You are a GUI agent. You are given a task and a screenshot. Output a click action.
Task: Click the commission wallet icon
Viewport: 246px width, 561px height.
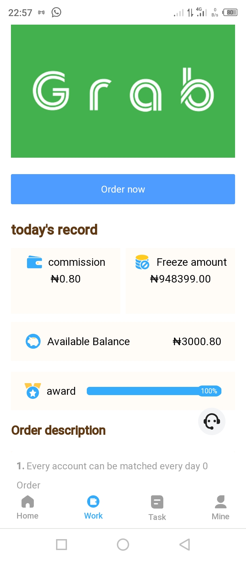(x=35, y=262)
